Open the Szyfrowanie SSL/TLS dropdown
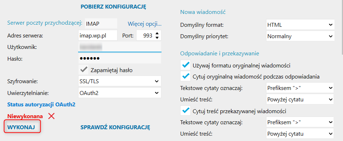This screenshot has width=343, height=141. 120,81
